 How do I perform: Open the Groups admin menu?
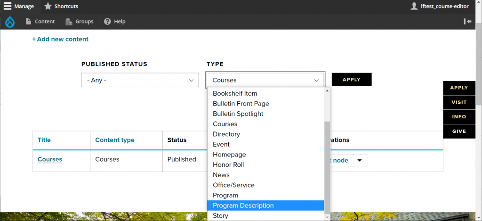79,22
